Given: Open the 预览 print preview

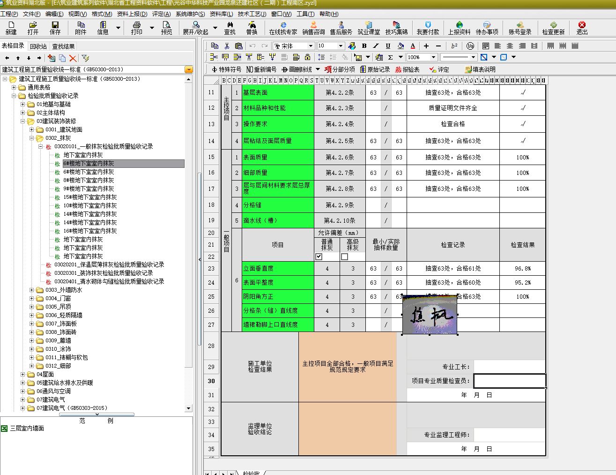Looking at the screenshot, I should click(x=166, y=28).
